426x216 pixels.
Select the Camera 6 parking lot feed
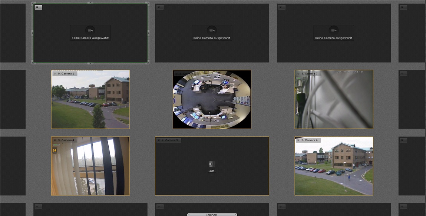point(334,169)
